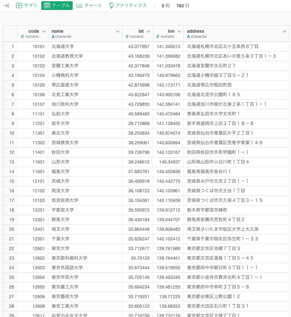This screenshot has height=317, width=291.
Task: Select lat value 39.715868
Action: click(138, 123)
